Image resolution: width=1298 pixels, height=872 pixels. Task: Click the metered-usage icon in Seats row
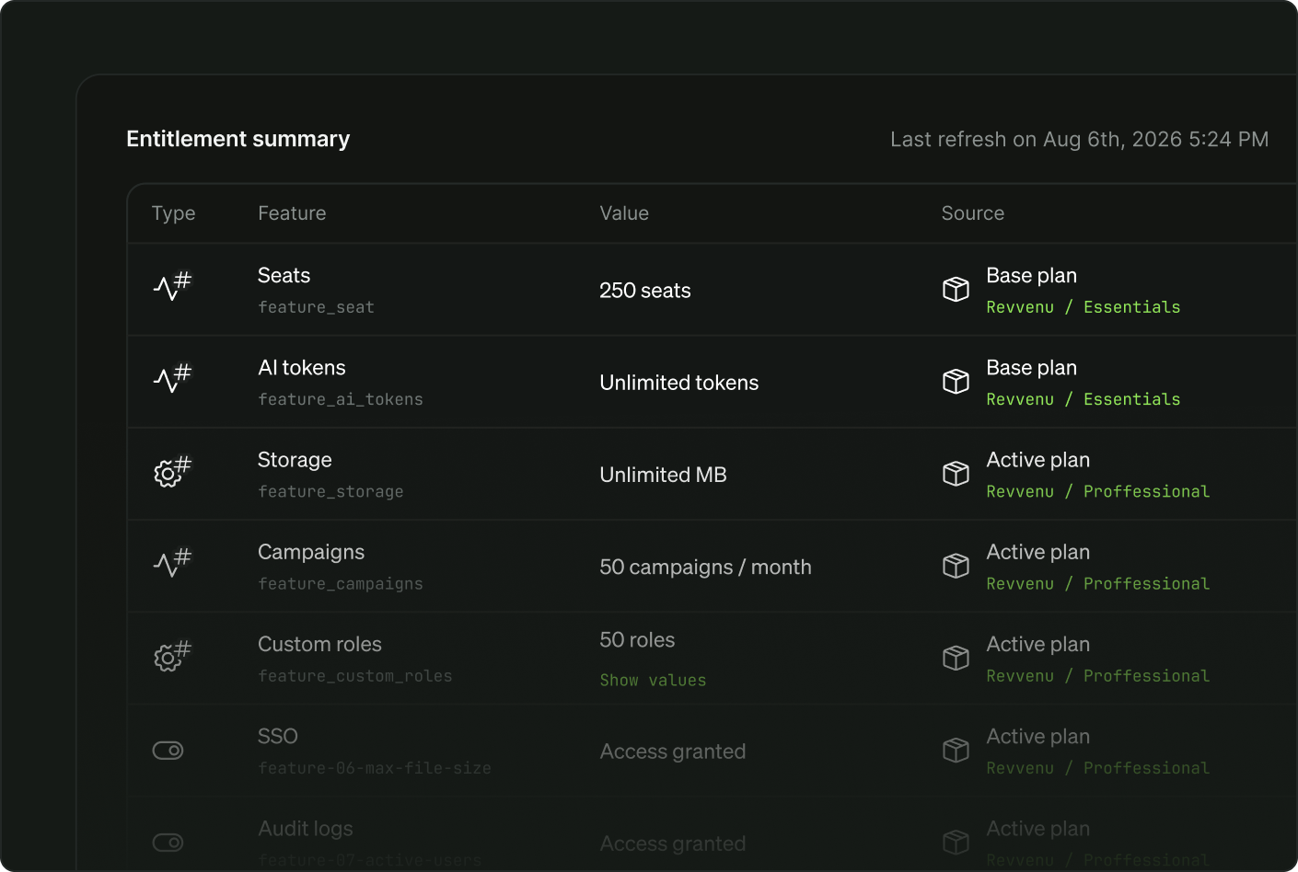[x=172, y=286]
